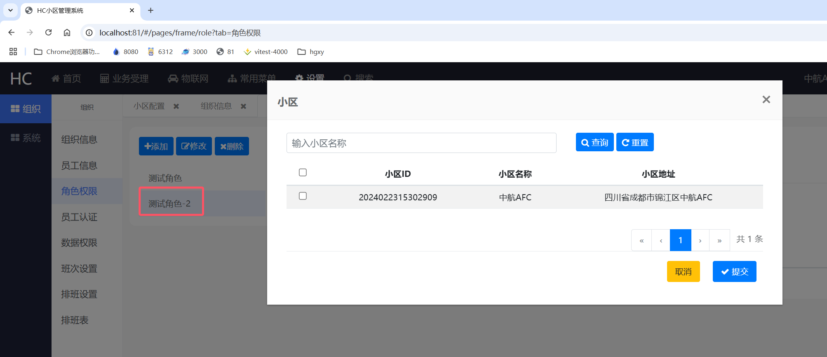Check the 中航AFC row checkbox
827x357 pixels.
coord(303,196)
